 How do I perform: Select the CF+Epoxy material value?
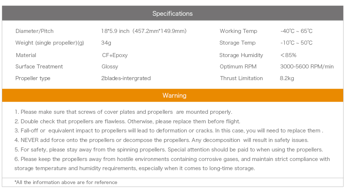[115, 55]
